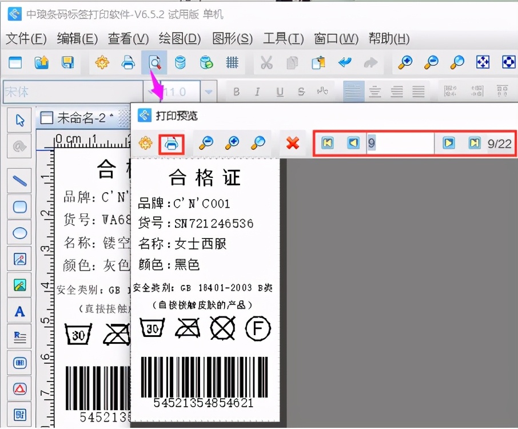Open the font size dropdown arrow
The width and height of the screenshot is (518, 429).
point(209,92)
